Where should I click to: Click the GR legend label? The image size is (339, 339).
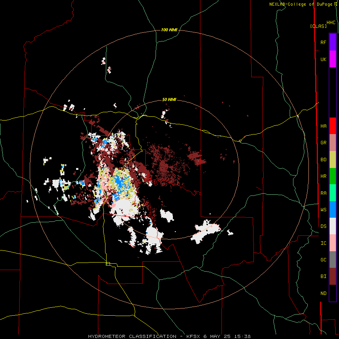tap(323, 143)
